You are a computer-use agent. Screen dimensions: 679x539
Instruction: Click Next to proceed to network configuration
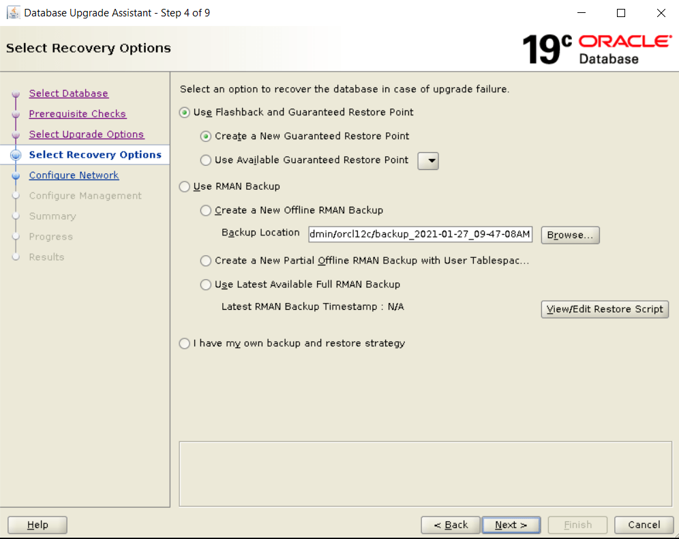pyautogui.click(x=511, y=525)
